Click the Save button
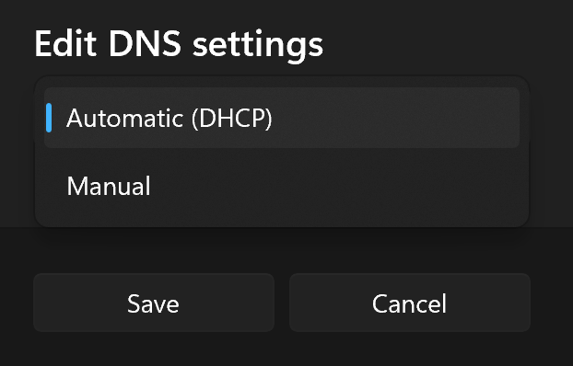The width and height of the screenshot is (573, 366). [154, 303]
